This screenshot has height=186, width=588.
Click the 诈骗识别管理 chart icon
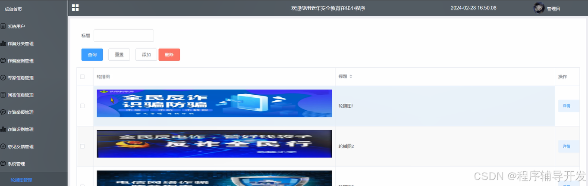coord(3,129)
